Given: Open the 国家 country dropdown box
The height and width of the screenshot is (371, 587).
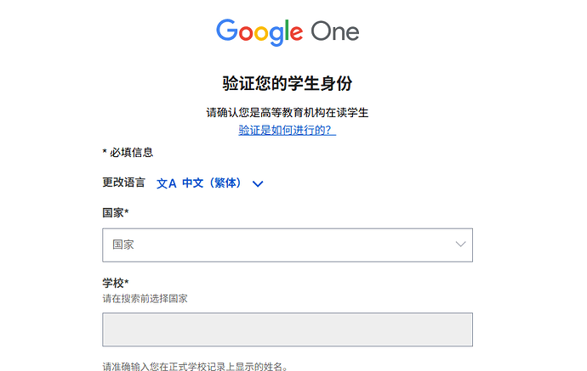Looking at the screenshot, I should click(x=288, y=245).
